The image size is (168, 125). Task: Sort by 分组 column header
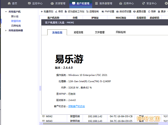tap(75, 18)
